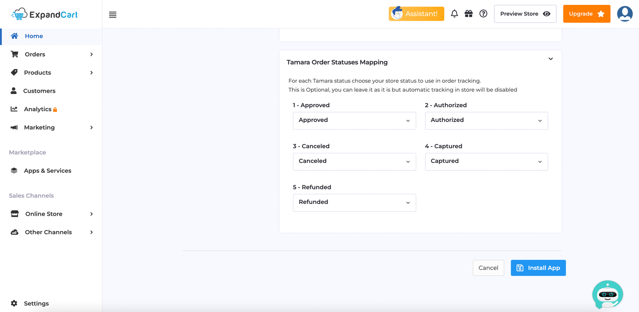Open the help question mark icon
Viewport: 639px width, 312px height.
pyautogui.click(x=484, y=14)
